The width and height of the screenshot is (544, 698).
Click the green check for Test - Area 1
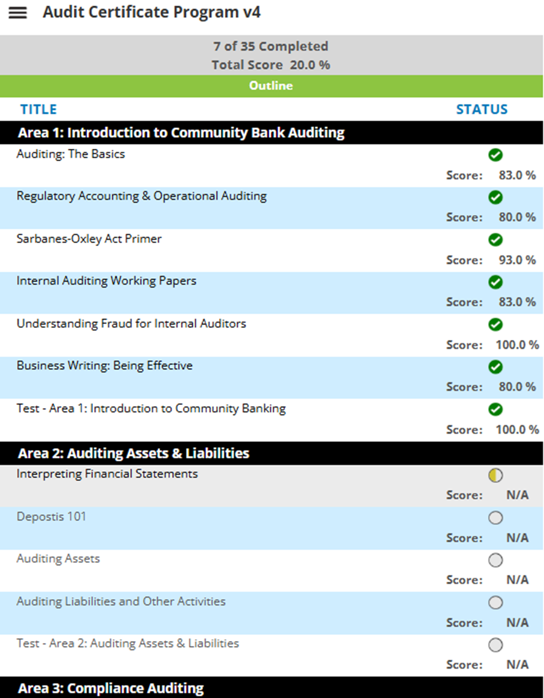click(x=495, y=409)
